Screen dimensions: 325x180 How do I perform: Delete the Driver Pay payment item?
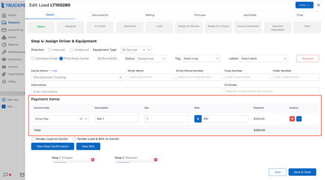tap(292, 119)
